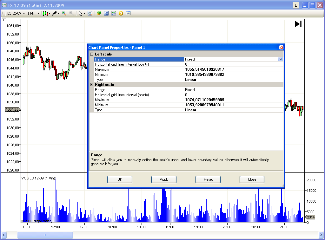325x240 pixels.
Task: Toggle the F box at chart corner
Action: click(x=4, y=20)
